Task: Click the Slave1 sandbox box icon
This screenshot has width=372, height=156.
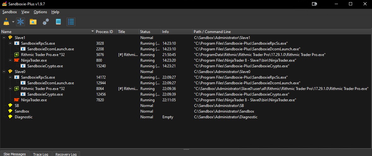Action: coord(10,37)
